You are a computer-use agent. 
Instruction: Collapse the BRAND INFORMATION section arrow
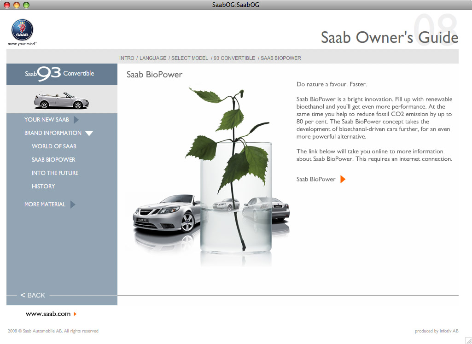tap(89, 133)
